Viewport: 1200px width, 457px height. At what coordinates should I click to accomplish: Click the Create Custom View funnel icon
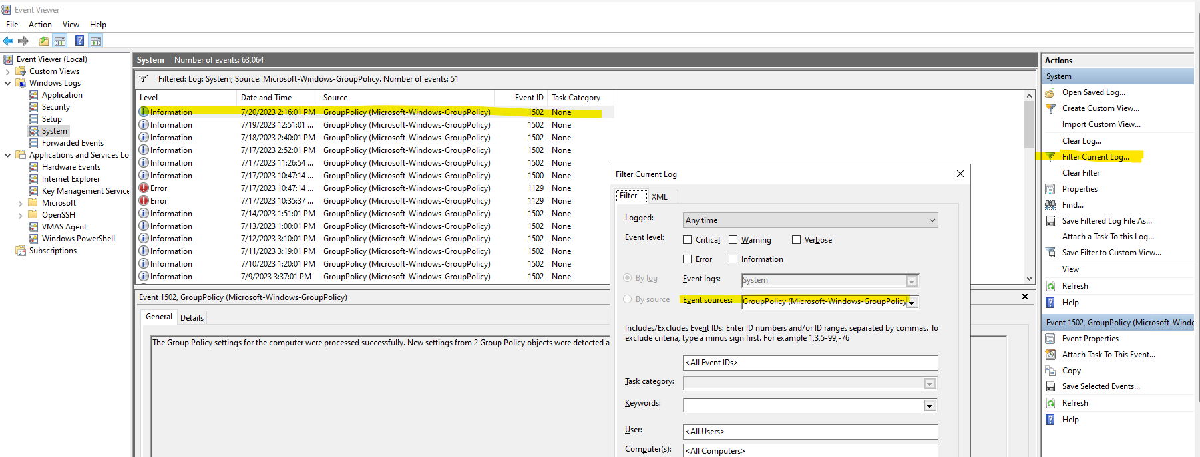pos(1050,108)
